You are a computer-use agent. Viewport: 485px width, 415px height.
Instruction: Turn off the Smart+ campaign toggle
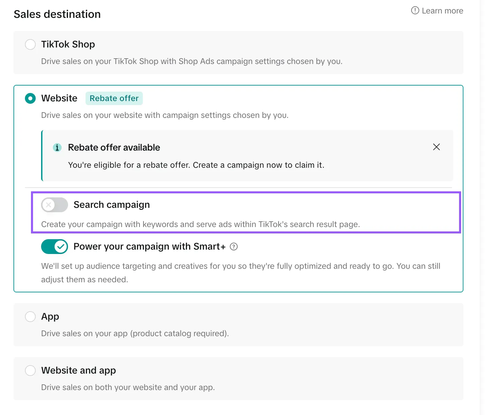[55, 247]
